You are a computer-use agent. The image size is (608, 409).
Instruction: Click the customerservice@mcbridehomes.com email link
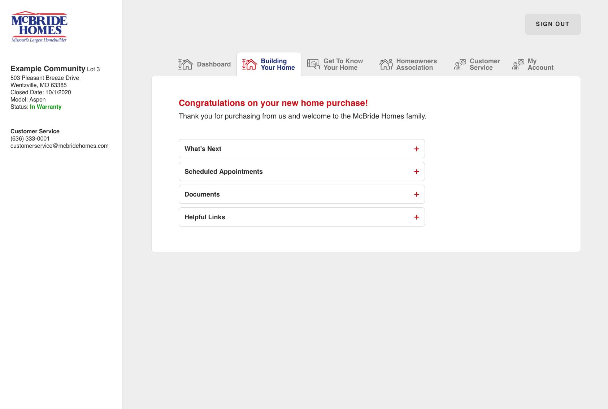[60, 146]
